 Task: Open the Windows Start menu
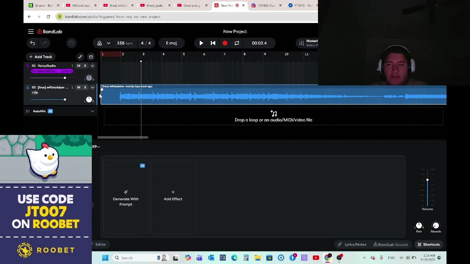pos(105,258)
